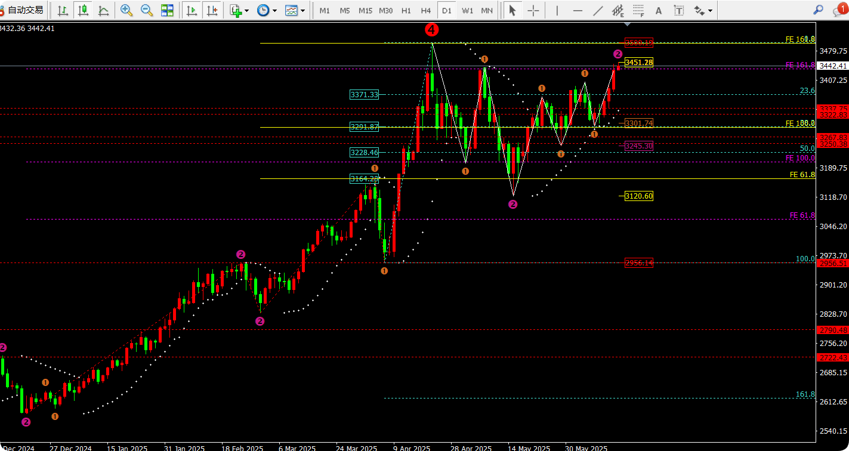Open the add indicators list
The image size is (849, 451).
[235, 10]
